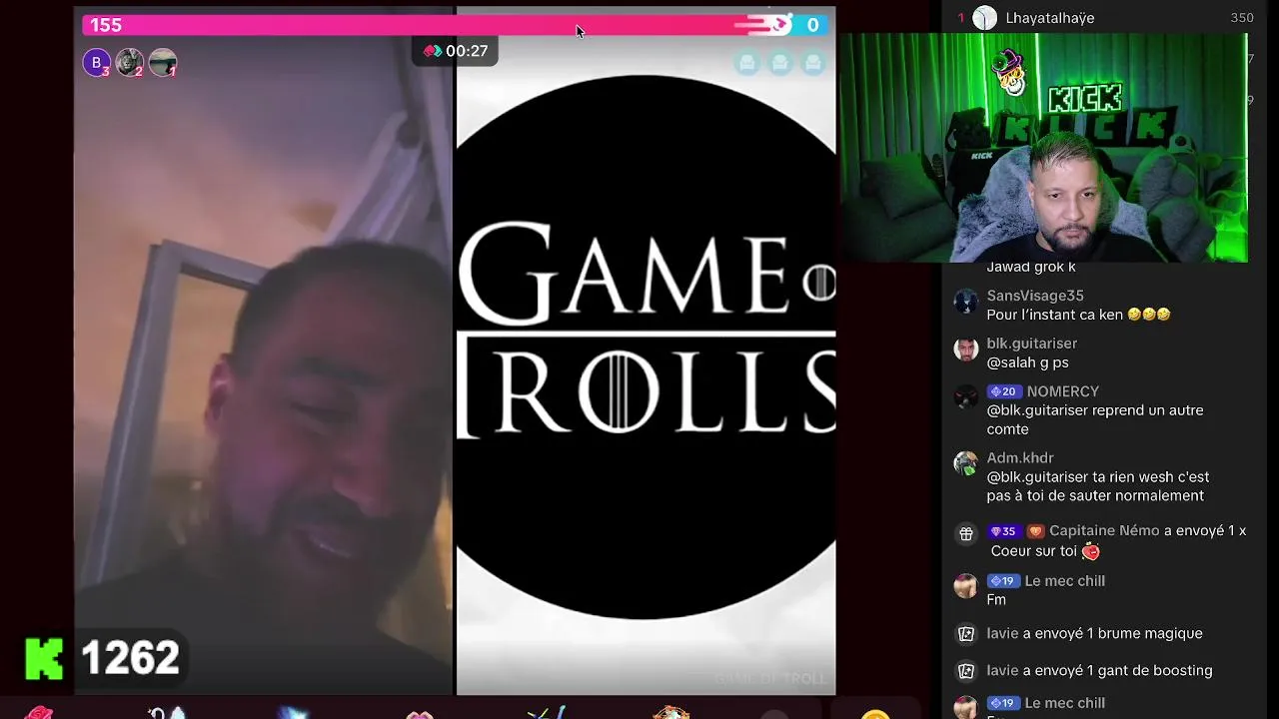Screen dimensions: 1279x719
Task: Click the message 'Pour l'instant ca ken'
Action: point(1078,315)
